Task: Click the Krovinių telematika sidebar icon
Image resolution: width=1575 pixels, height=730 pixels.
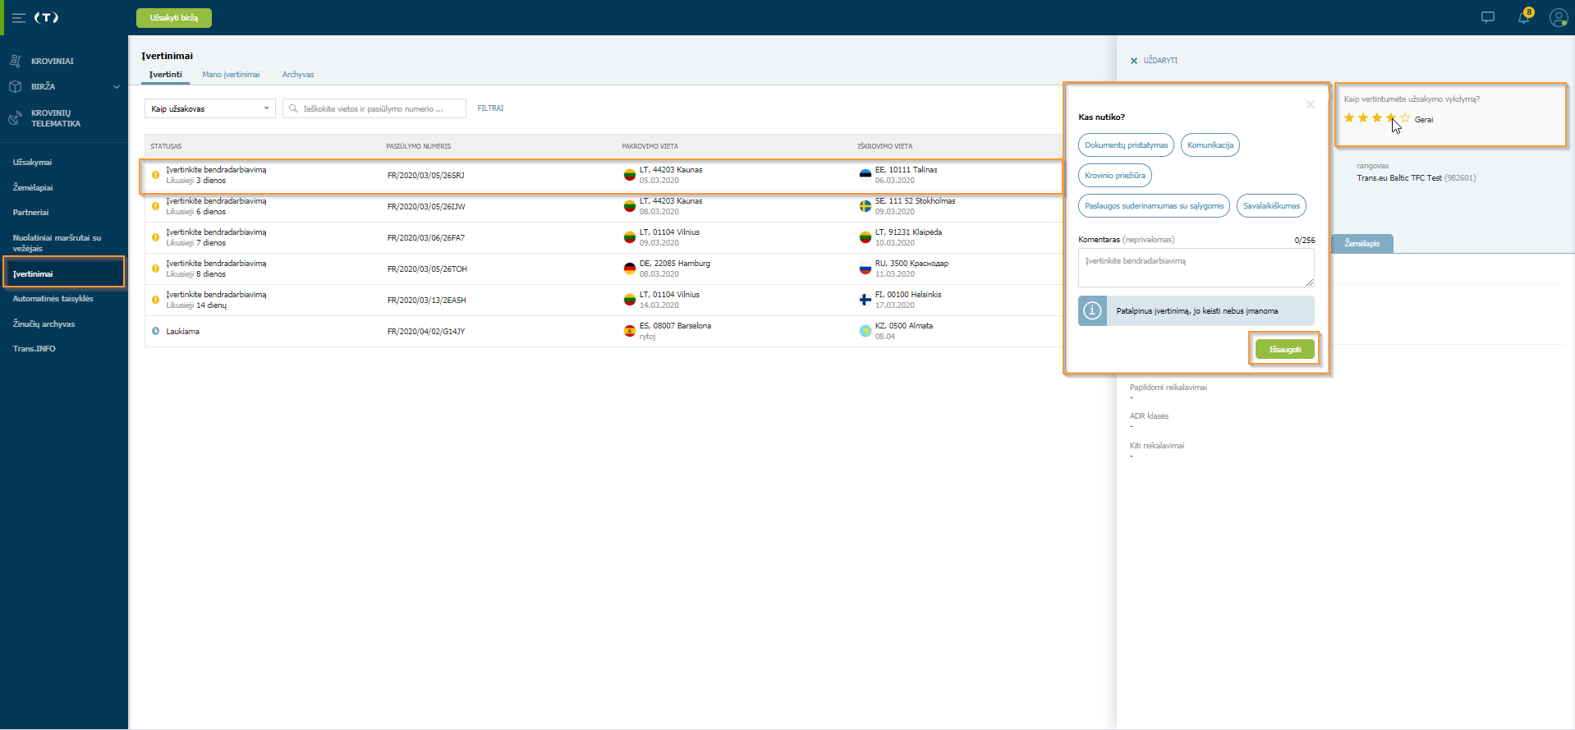Action: coord(15,118)
